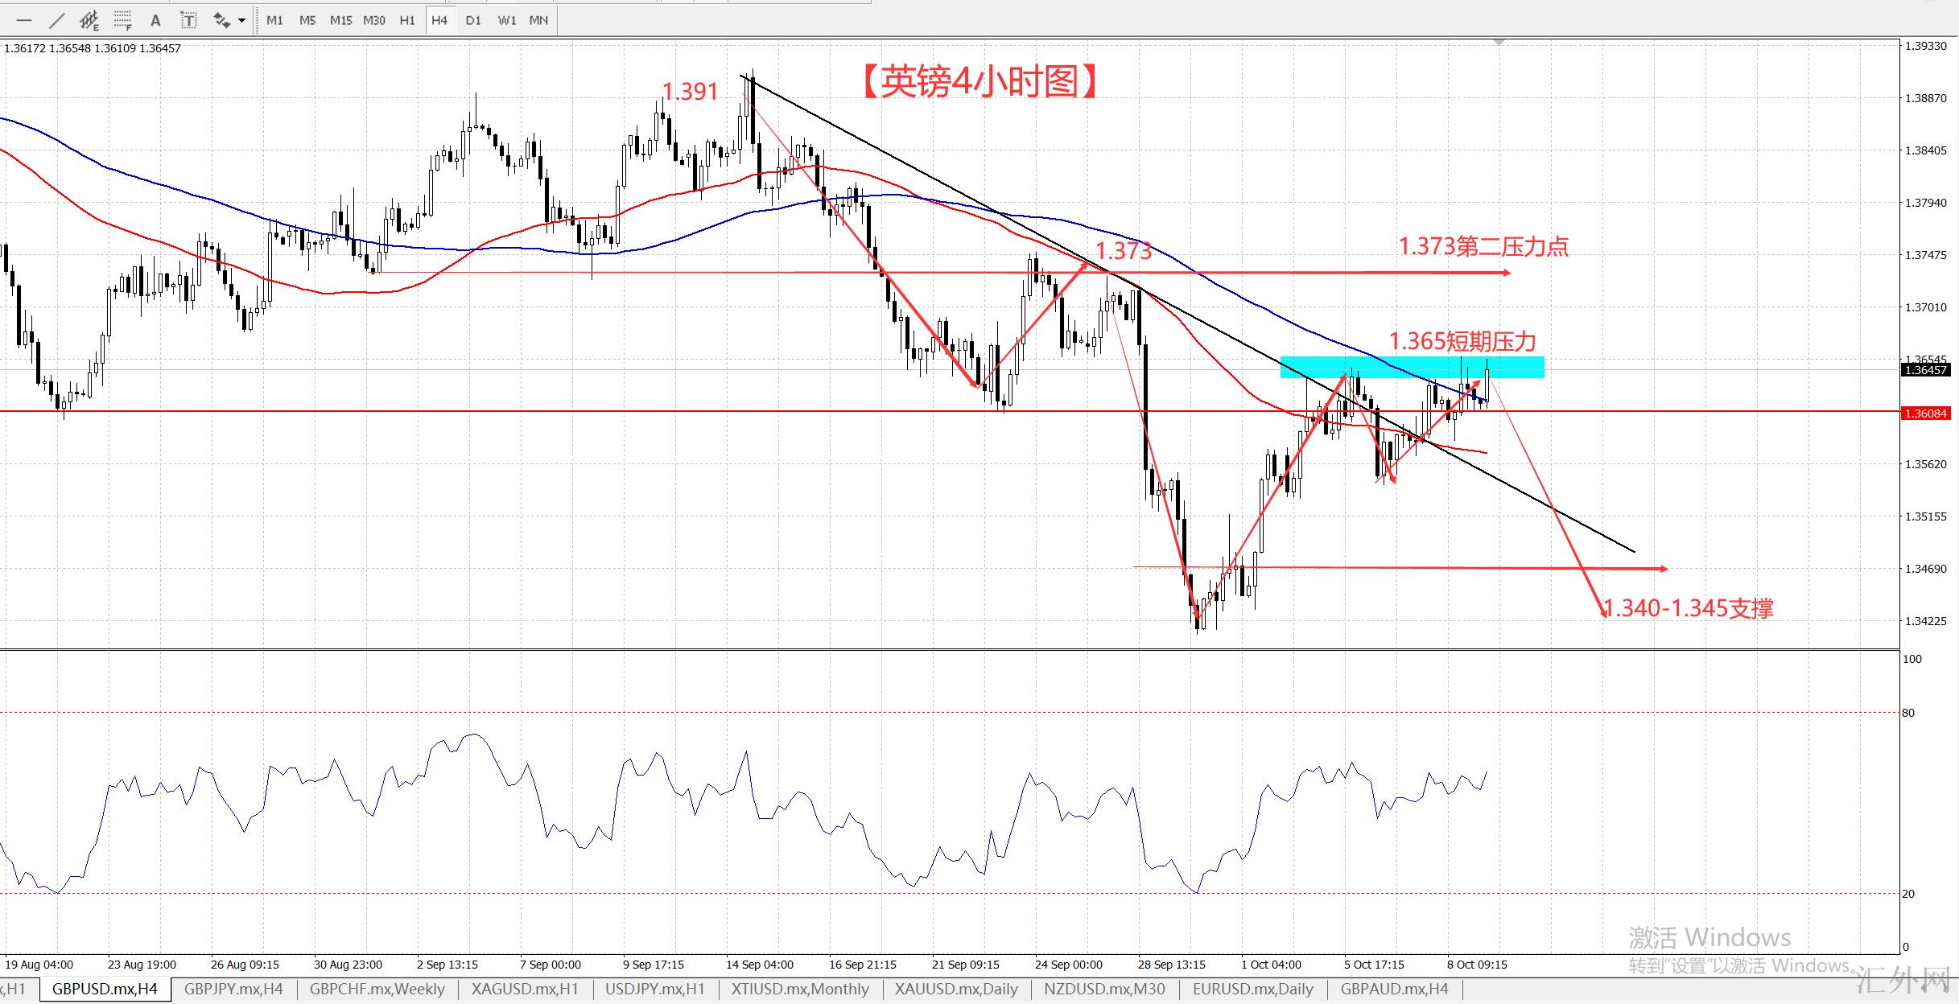Open the EURUSD.mx,Daily chart tab
Viewport: 1959px width, 1004px height.
(x=1253, y=989)
